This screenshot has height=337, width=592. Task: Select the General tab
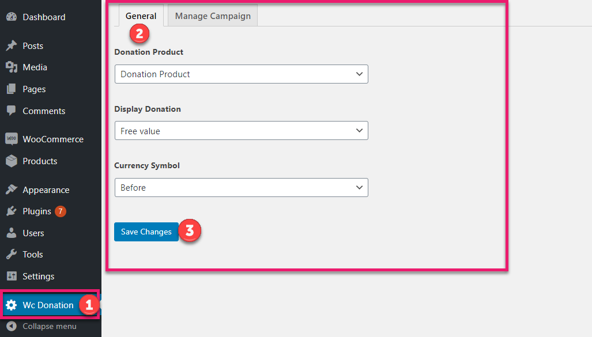pos(141,16)
